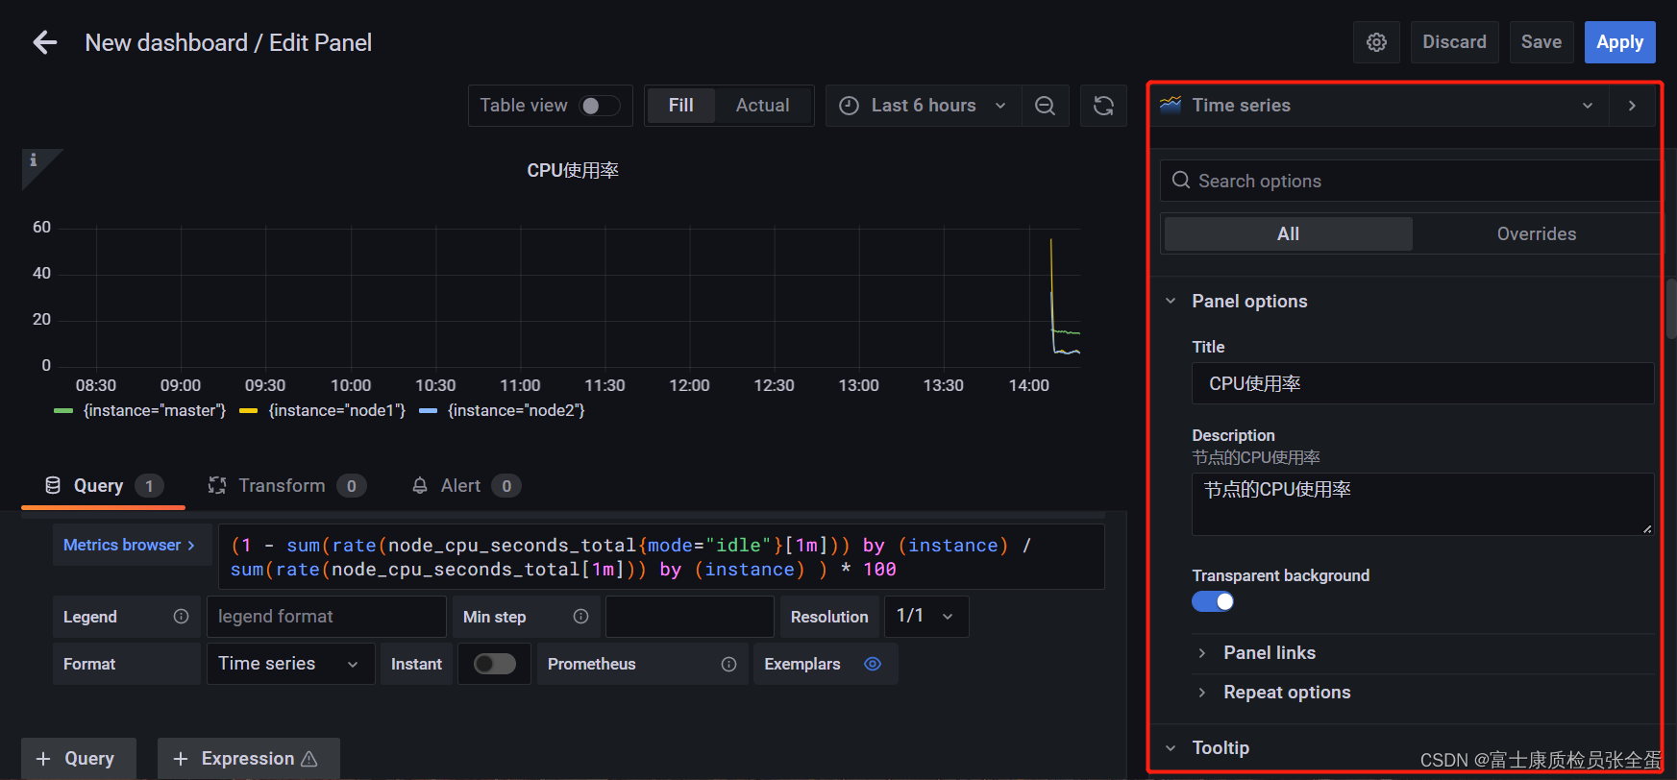Select Fill view mode
The image size is (1677, 780).
(x=680, y=106)
